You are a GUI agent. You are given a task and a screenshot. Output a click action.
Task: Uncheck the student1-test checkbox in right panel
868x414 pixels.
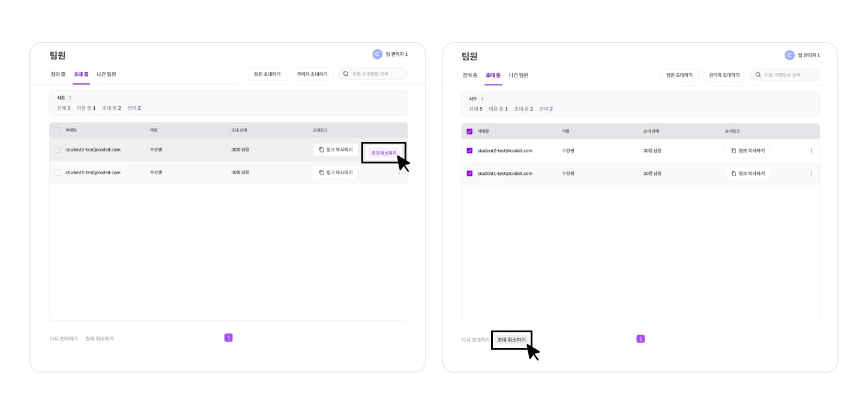click(x=469, y=173)
